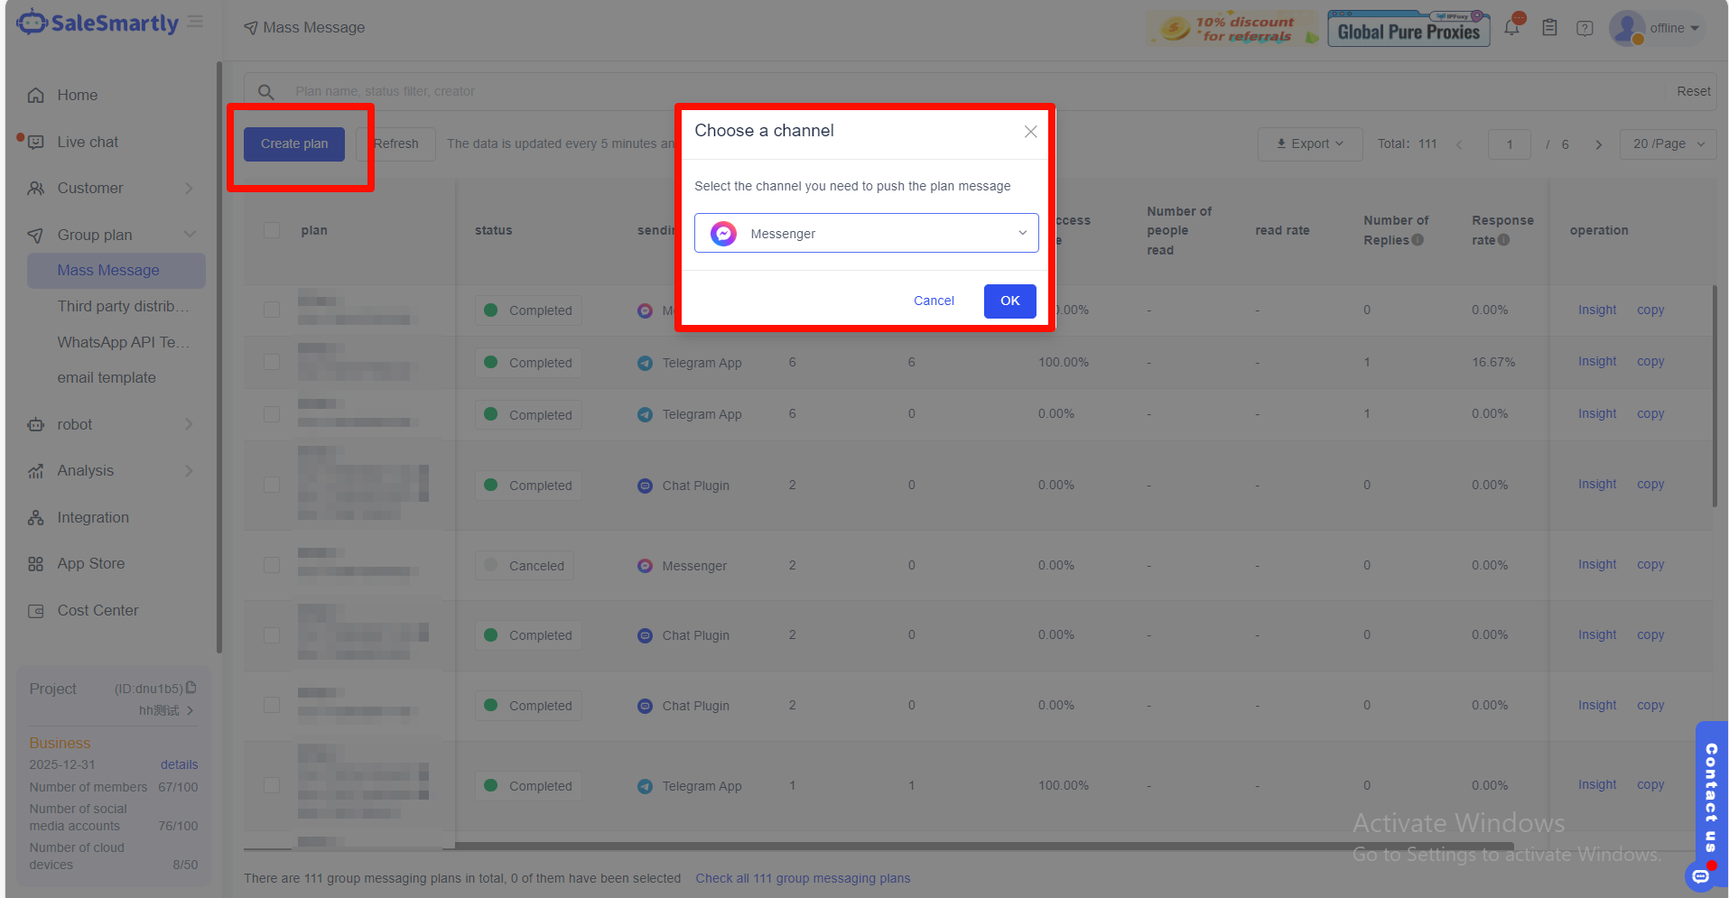1729x898 pixels.
Task: Click the Check all 111 group messaging plans link
Action: click(x=803, y=877)
